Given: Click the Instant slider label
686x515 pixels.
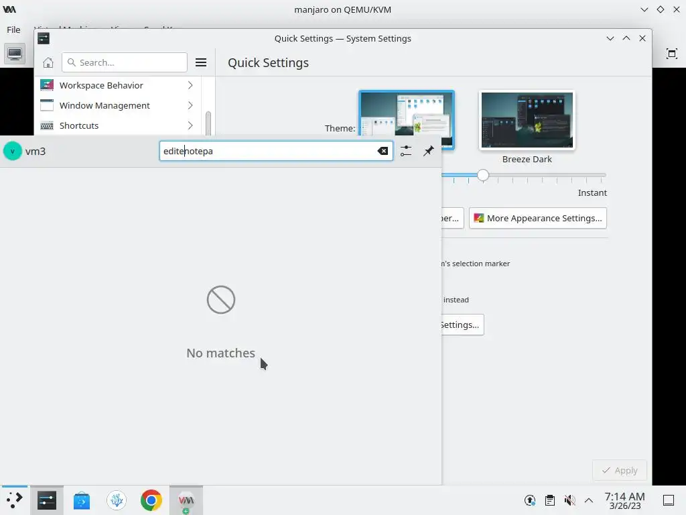Looking at the screenshot, I should coord(592,192).
